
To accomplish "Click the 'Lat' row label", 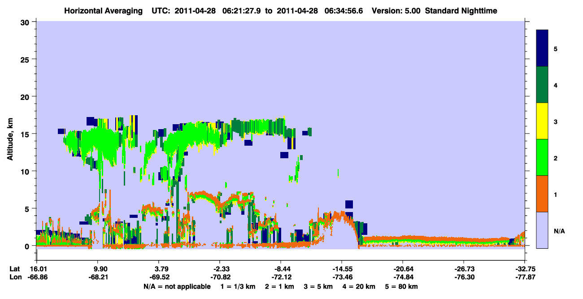I will tap(15, 269).
